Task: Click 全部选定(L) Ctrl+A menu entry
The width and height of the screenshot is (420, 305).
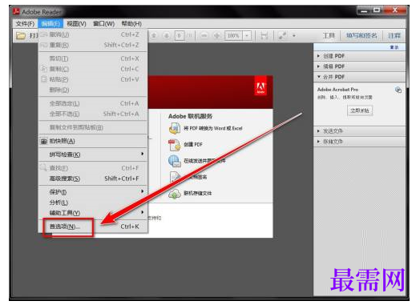Action: point(93,103)
